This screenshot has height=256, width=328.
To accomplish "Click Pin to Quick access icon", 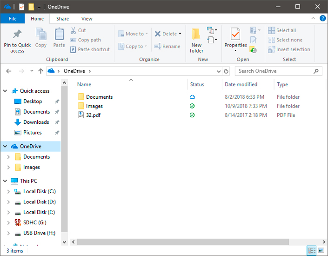I will pos(17,34).
